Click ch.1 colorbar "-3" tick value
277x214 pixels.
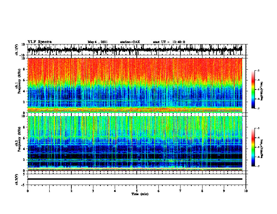click(258, 70)
